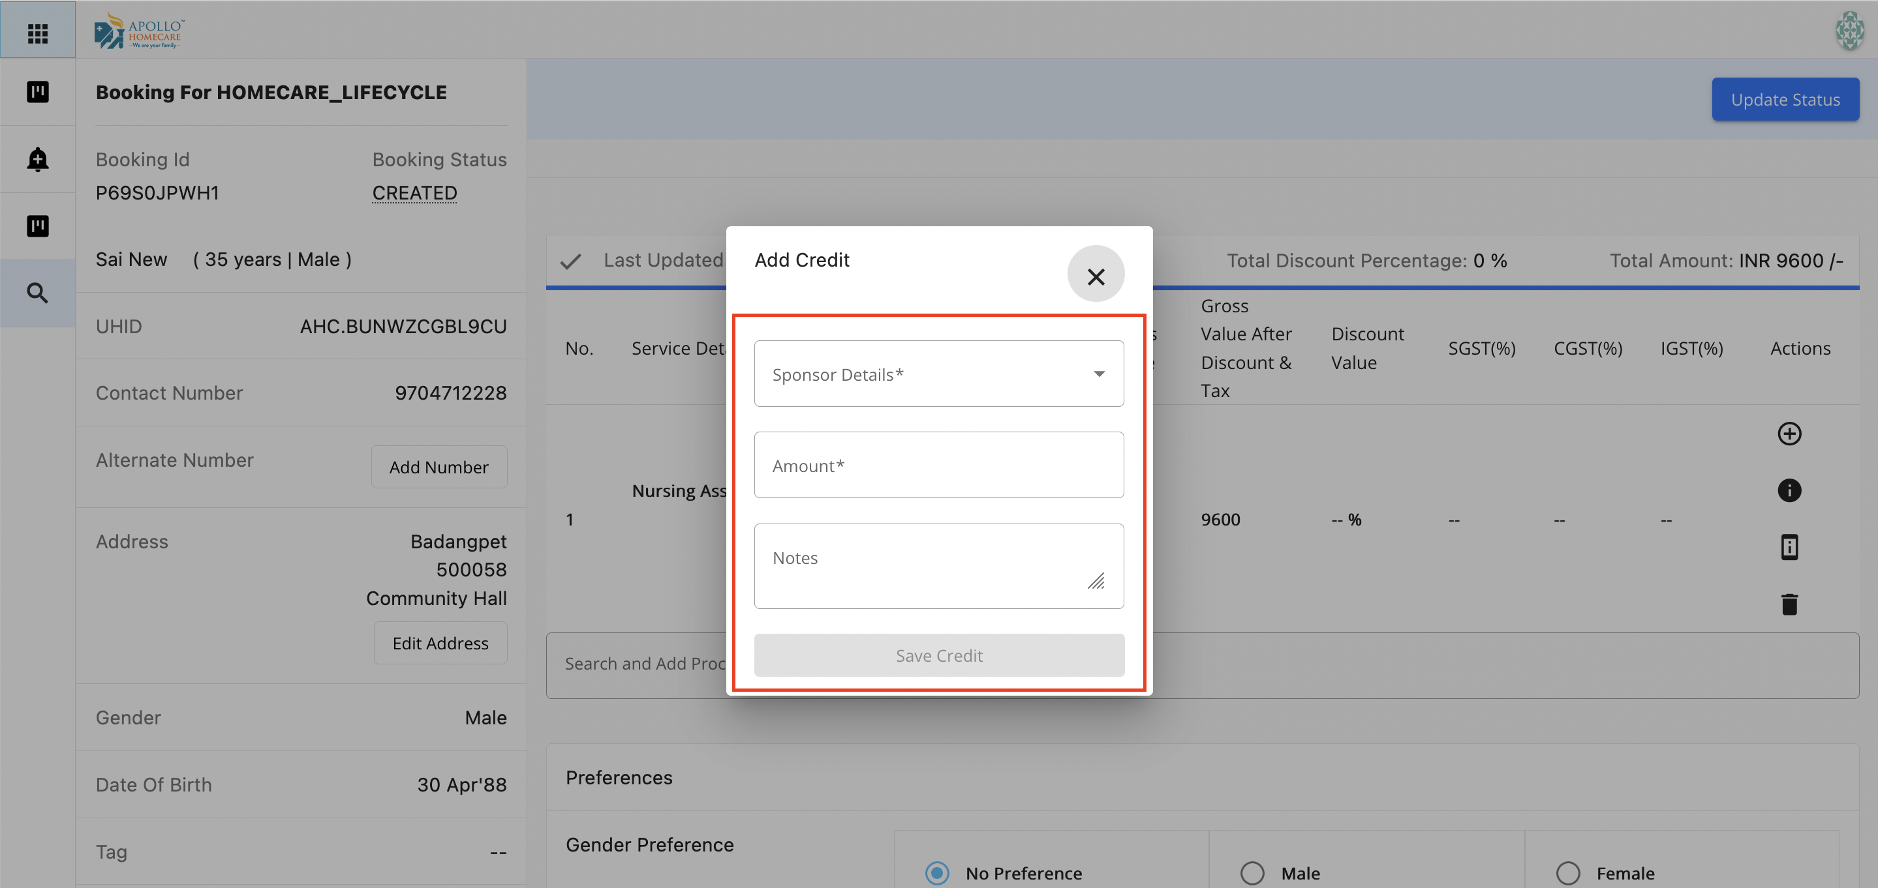The image size is (1878, 888).
Task: Click into the Amount field
Action: 938,466
